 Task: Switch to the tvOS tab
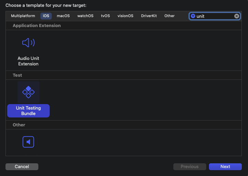click(x=106, y=16)
